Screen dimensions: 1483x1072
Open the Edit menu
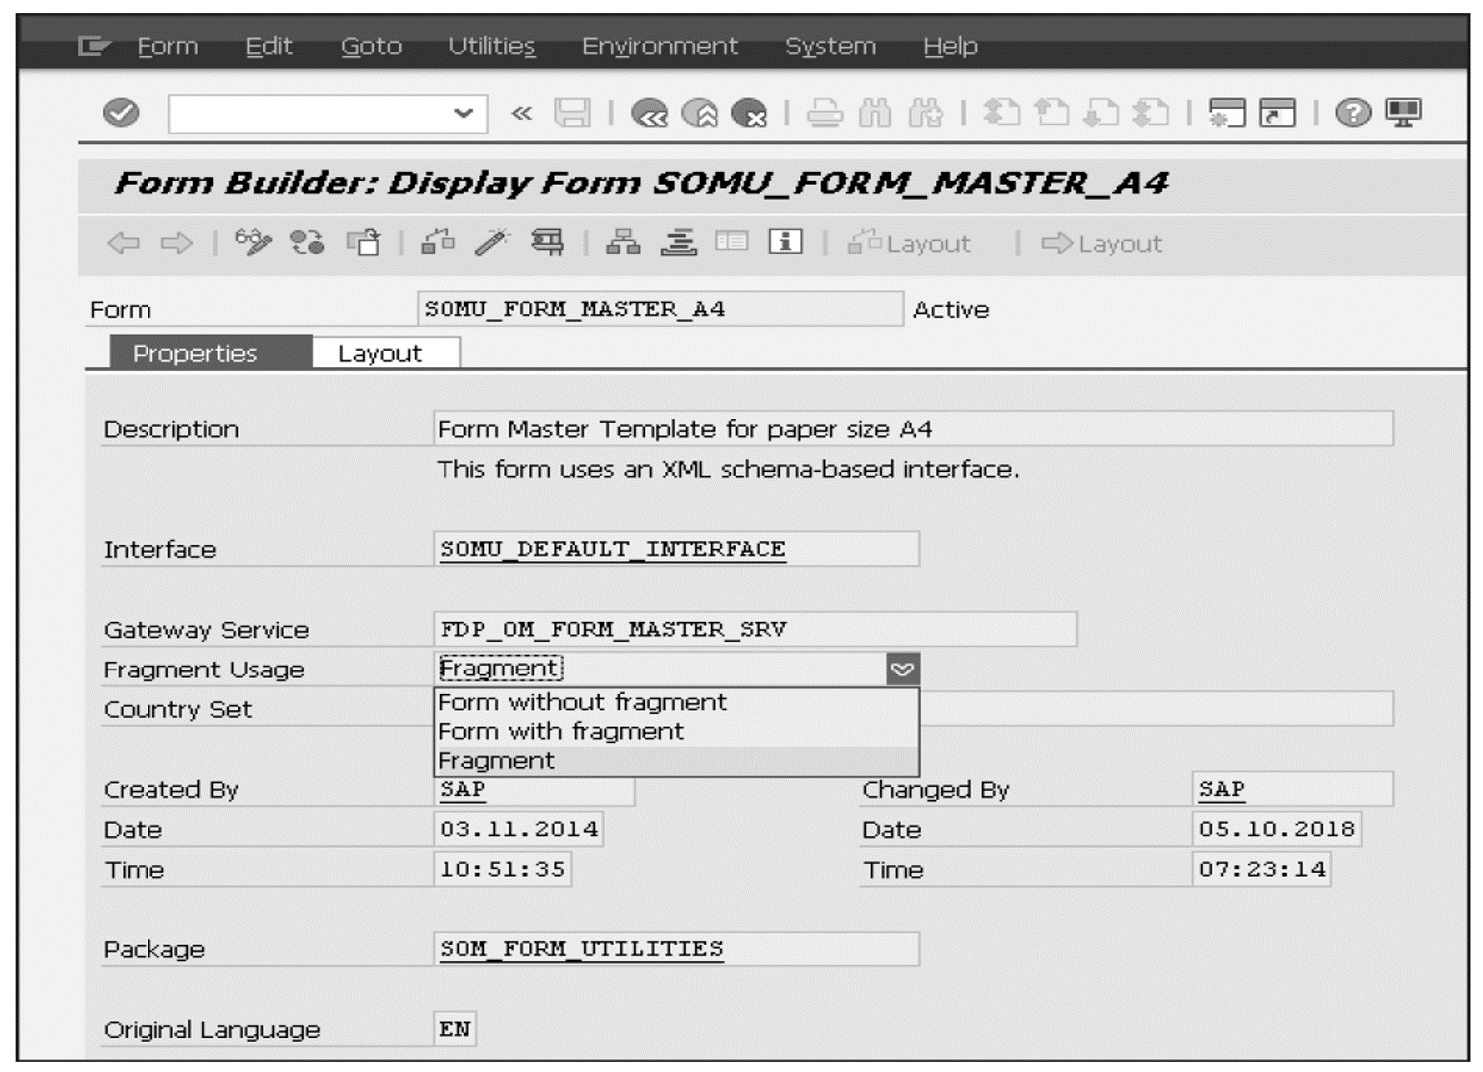coord(269,46)
